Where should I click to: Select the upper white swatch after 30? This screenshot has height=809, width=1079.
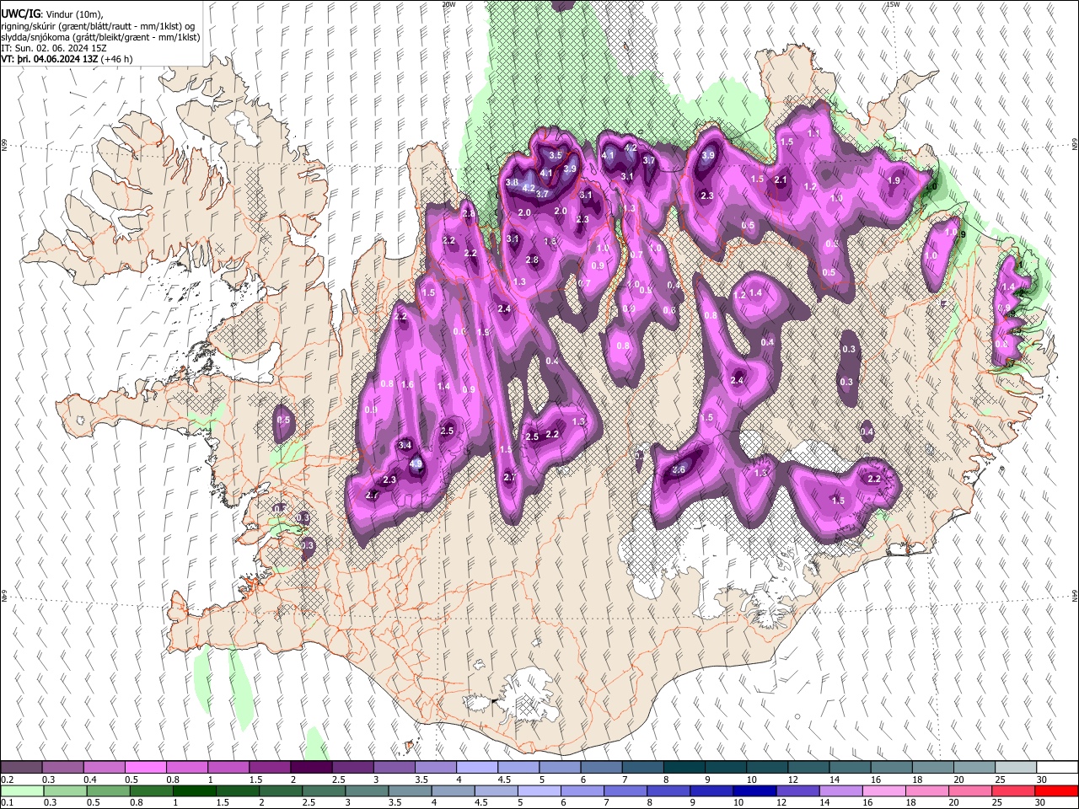coord(1057,767)
